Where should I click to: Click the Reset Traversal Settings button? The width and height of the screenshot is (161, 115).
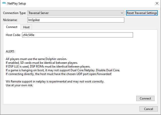[142, 13]
